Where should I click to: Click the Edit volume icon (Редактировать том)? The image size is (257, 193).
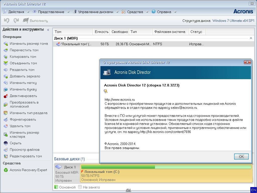[x=6, y=156]
